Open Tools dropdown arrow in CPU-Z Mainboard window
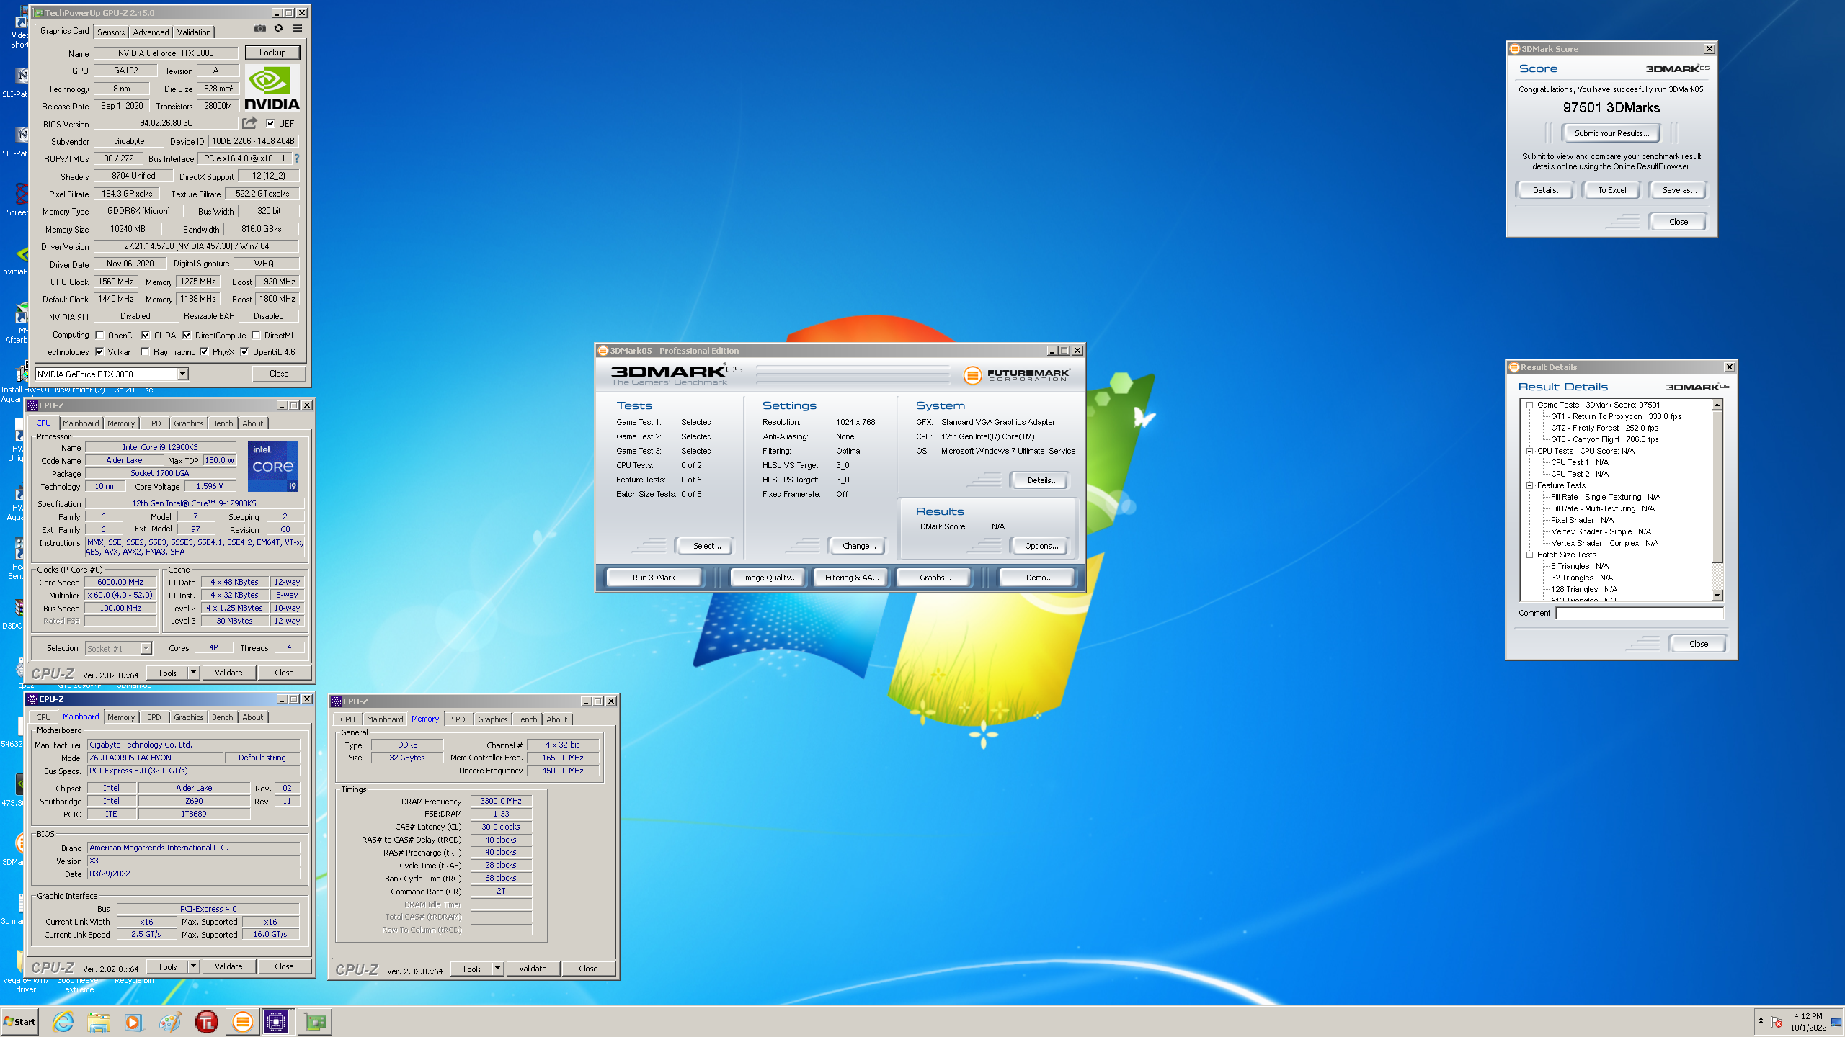 tap(193, 966)
